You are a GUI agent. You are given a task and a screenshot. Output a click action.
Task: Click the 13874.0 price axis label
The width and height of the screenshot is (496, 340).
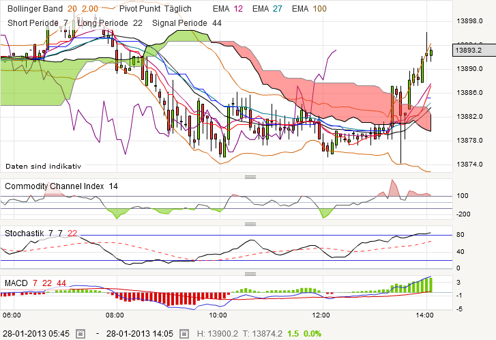point(469,165)
